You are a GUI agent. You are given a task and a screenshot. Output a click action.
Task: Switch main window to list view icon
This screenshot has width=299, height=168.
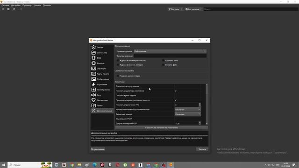3,9
